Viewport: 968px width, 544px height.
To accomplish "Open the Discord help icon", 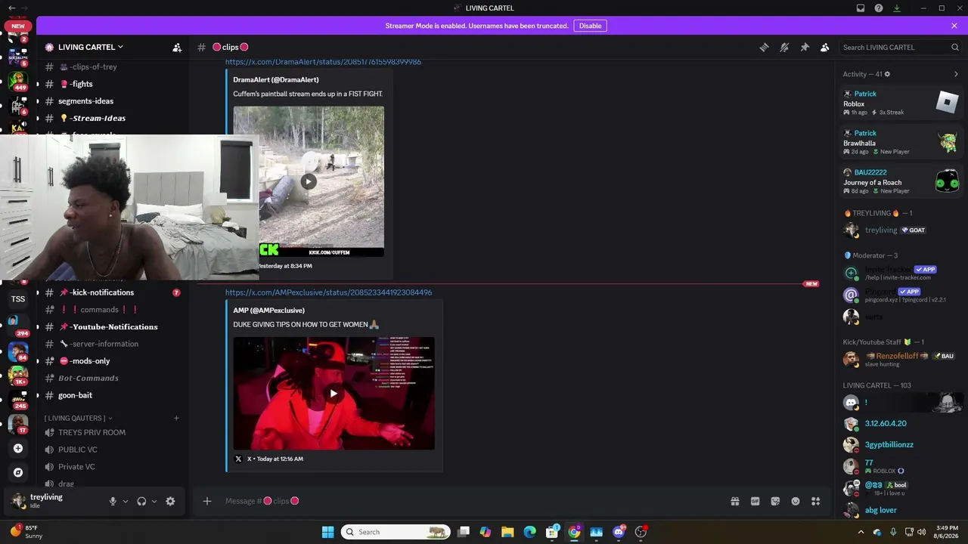I will 879,8.
